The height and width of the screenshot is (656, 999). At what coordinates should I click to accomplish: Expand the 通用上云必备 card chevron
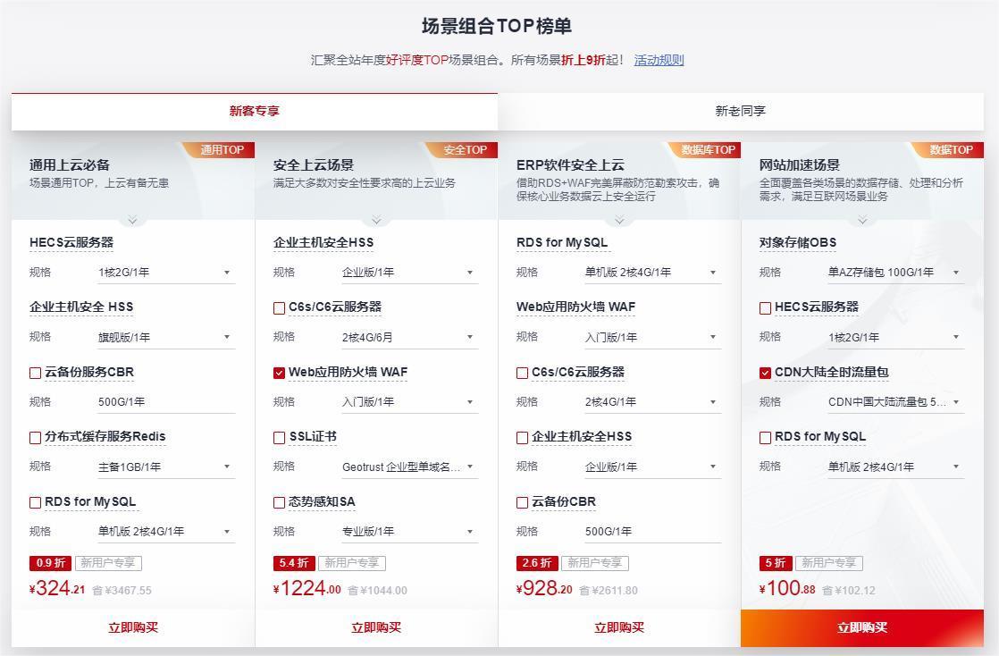[132, 220]
